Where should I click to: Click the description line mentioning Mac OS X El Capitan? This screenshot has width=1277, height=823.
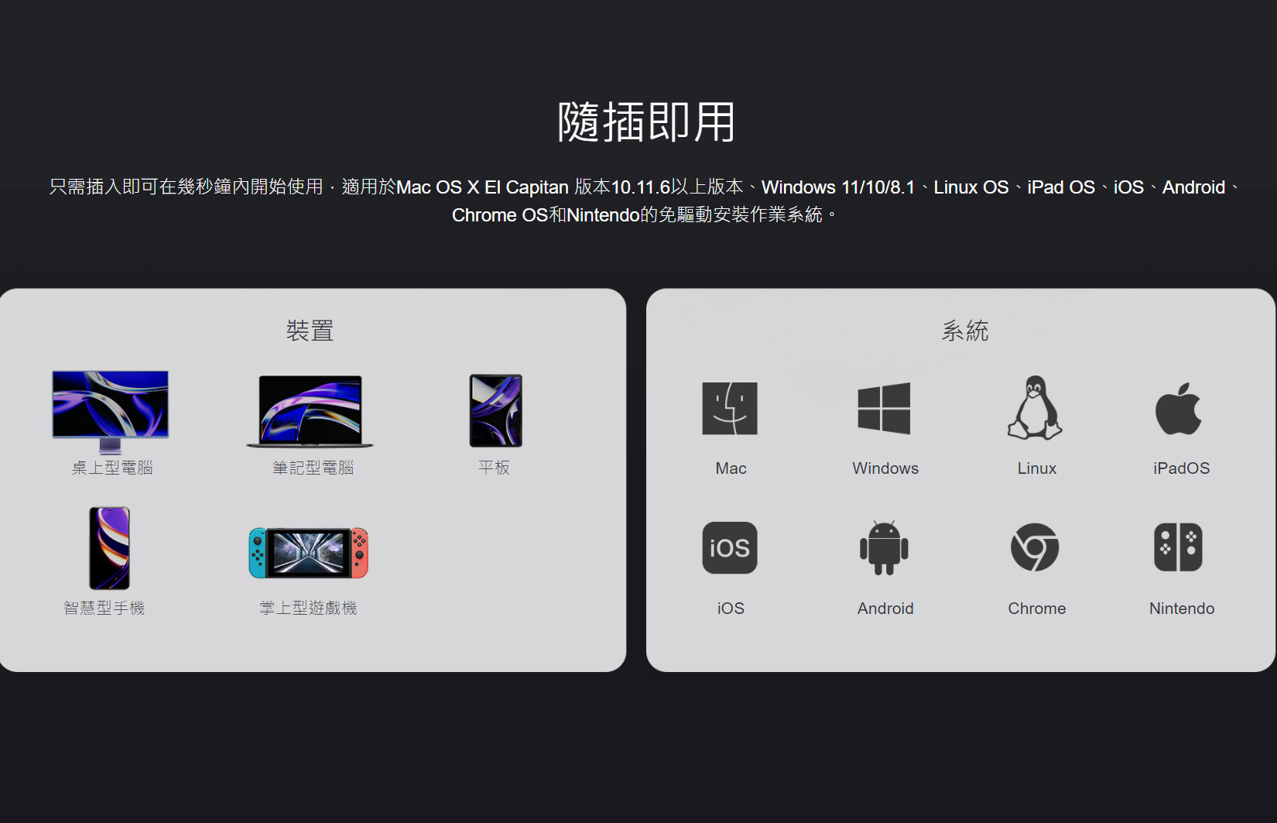tap(645, 187)
